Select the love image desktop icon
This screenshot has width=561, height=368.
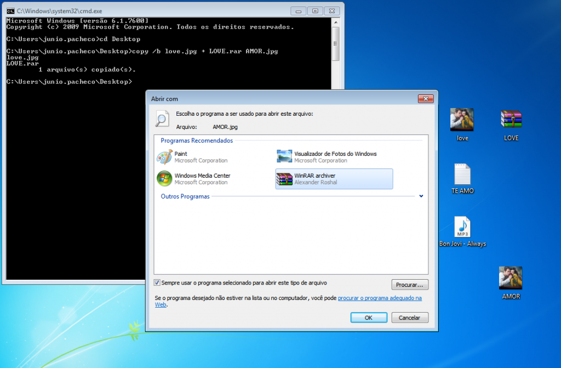click(x=462, y=120)
